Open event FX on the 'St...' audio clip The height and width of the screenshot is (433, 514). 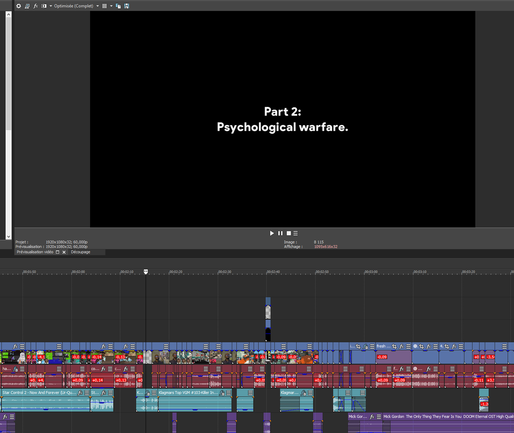point(104,393)
